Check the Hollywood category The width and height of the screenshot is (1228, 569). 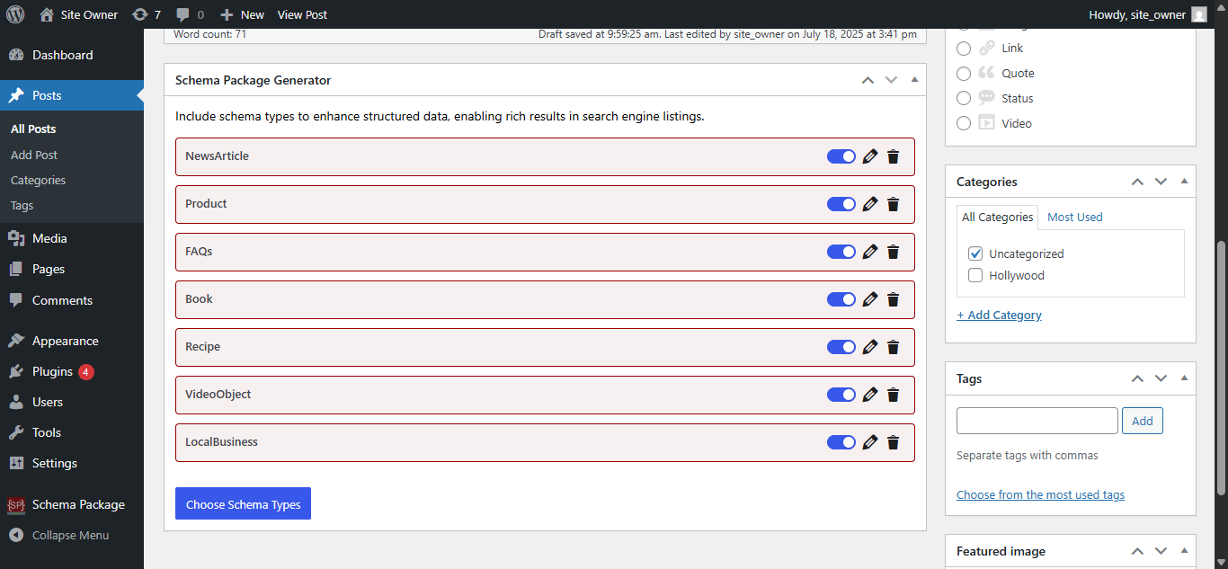click(x=975, y=275)
